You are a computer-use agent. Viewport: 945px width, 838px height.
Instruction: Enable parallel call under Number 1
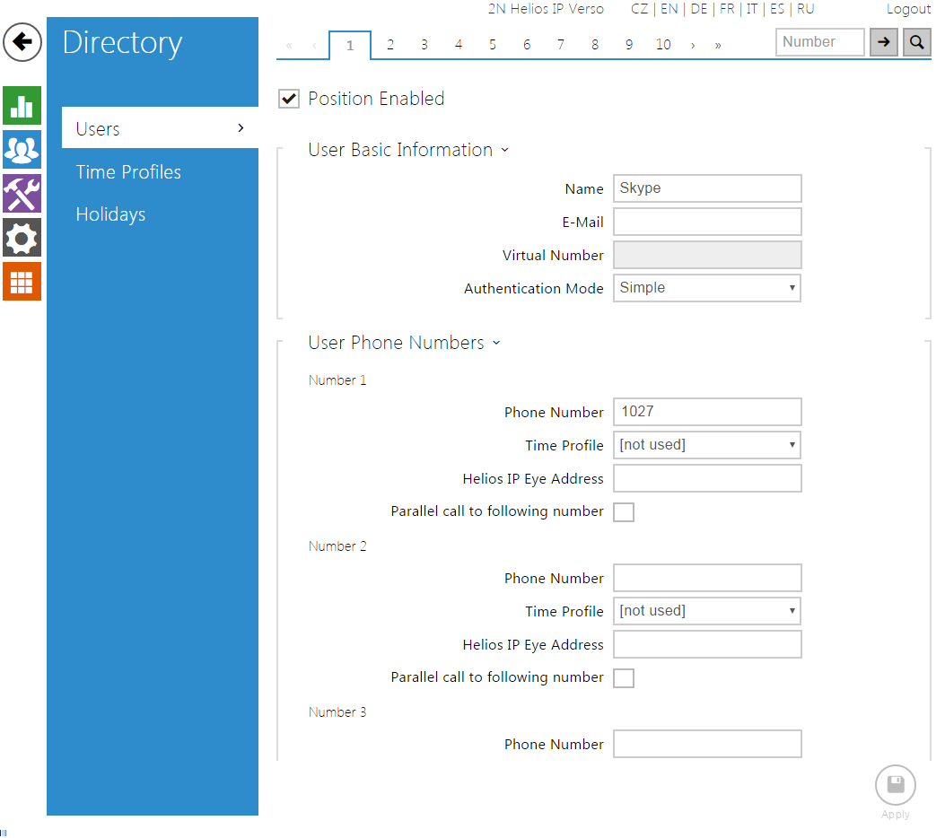624,512
